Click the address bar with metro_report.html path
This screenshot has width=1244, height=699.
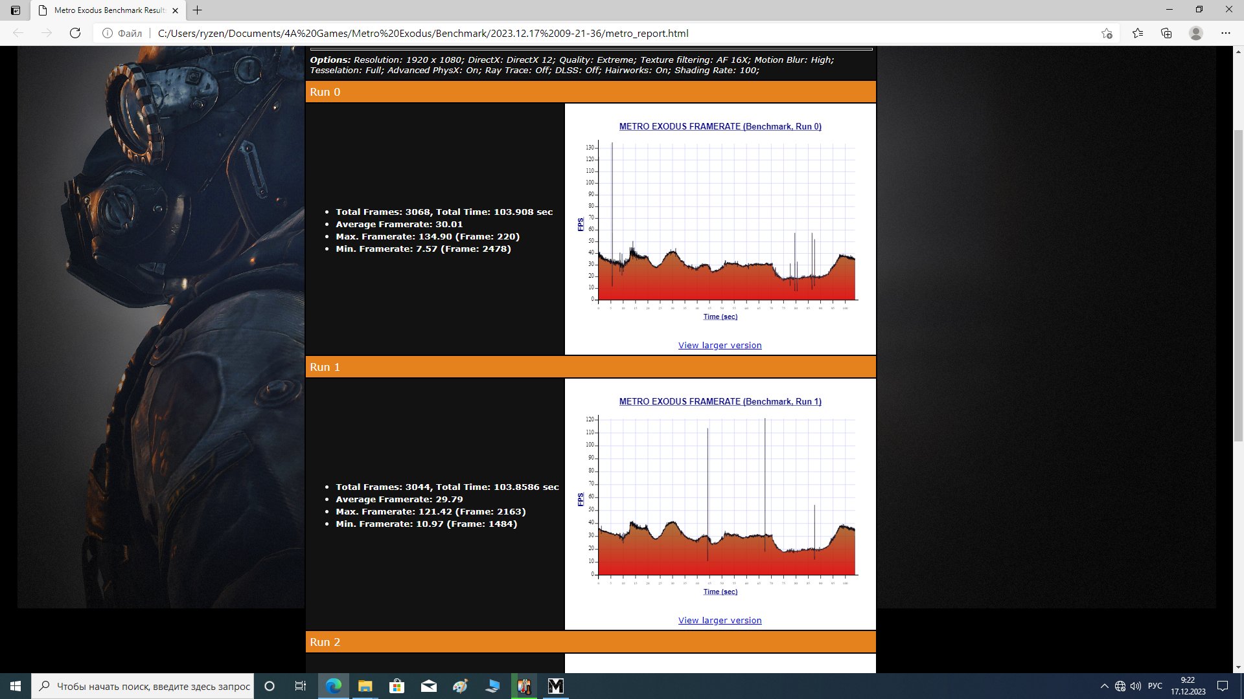pyautogui.click(x=422, y=33)
